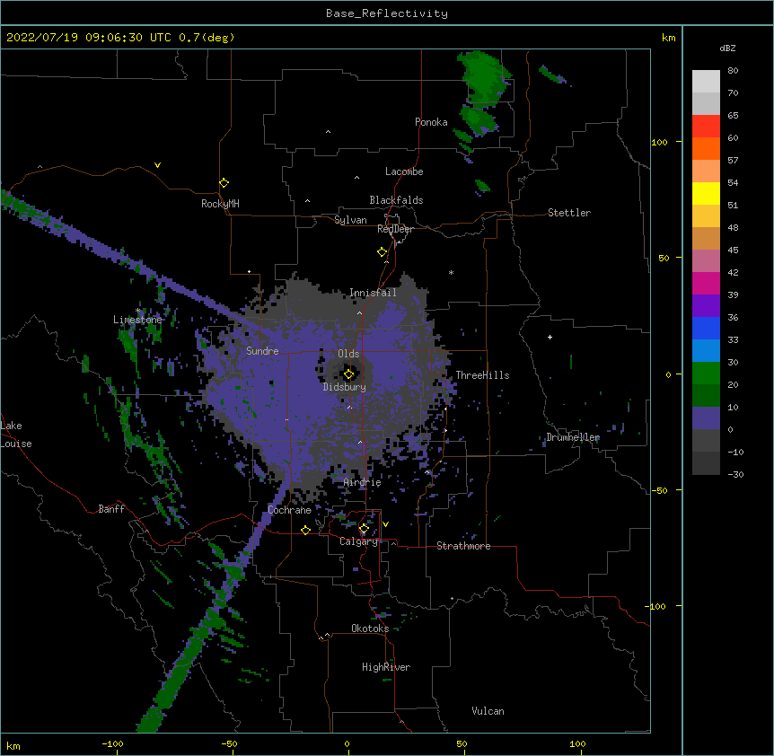Select the ThreeHills label
This screenshot has width=774, height=756.
click(482, 375)
